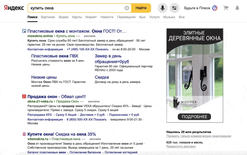Open okna-21-veka 'Контактная информация' link
Viewport: 247px width, 155px height.
click(45, 119)
